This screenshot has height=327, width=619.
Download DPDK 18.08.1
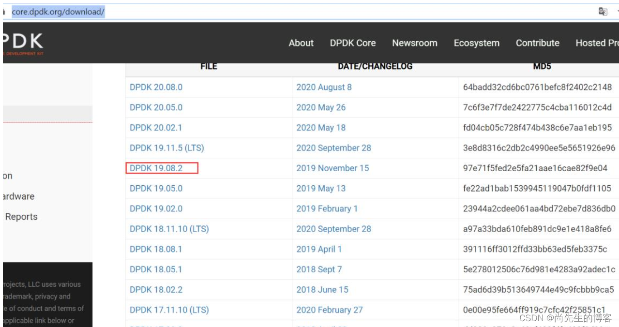coord(156,249)
